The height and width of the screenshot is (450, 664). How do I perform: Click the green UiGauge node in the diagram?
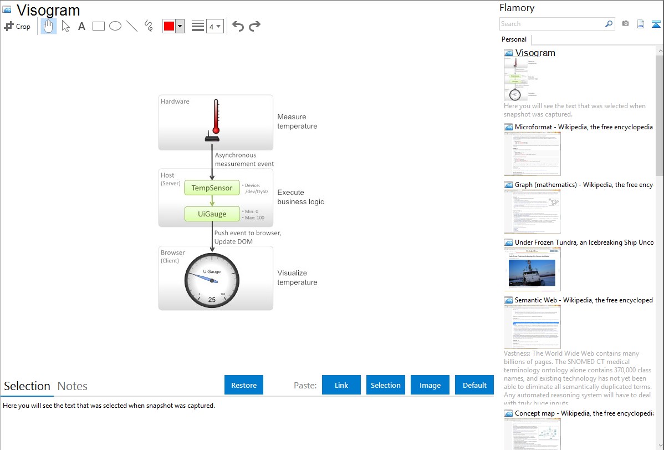[212, 214]
